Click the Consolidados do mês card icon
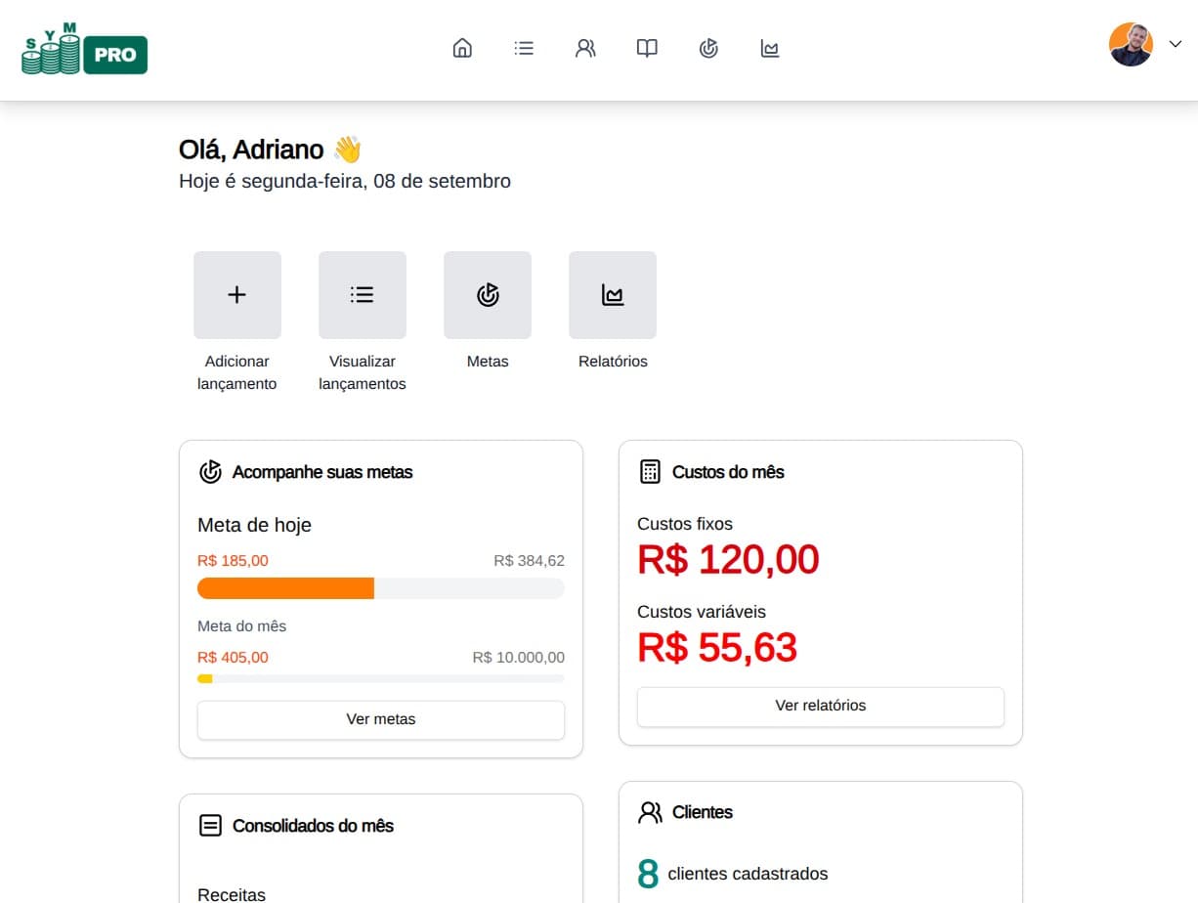The width and height of the screenshot is (1198, 903). click(x=210, y=826)
